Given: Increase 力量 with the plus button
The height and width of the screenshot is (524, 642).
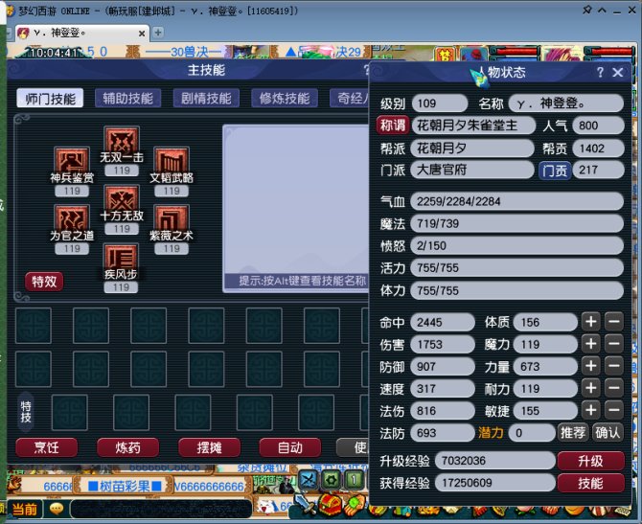Looking at the screenshot, I should 591,366.
